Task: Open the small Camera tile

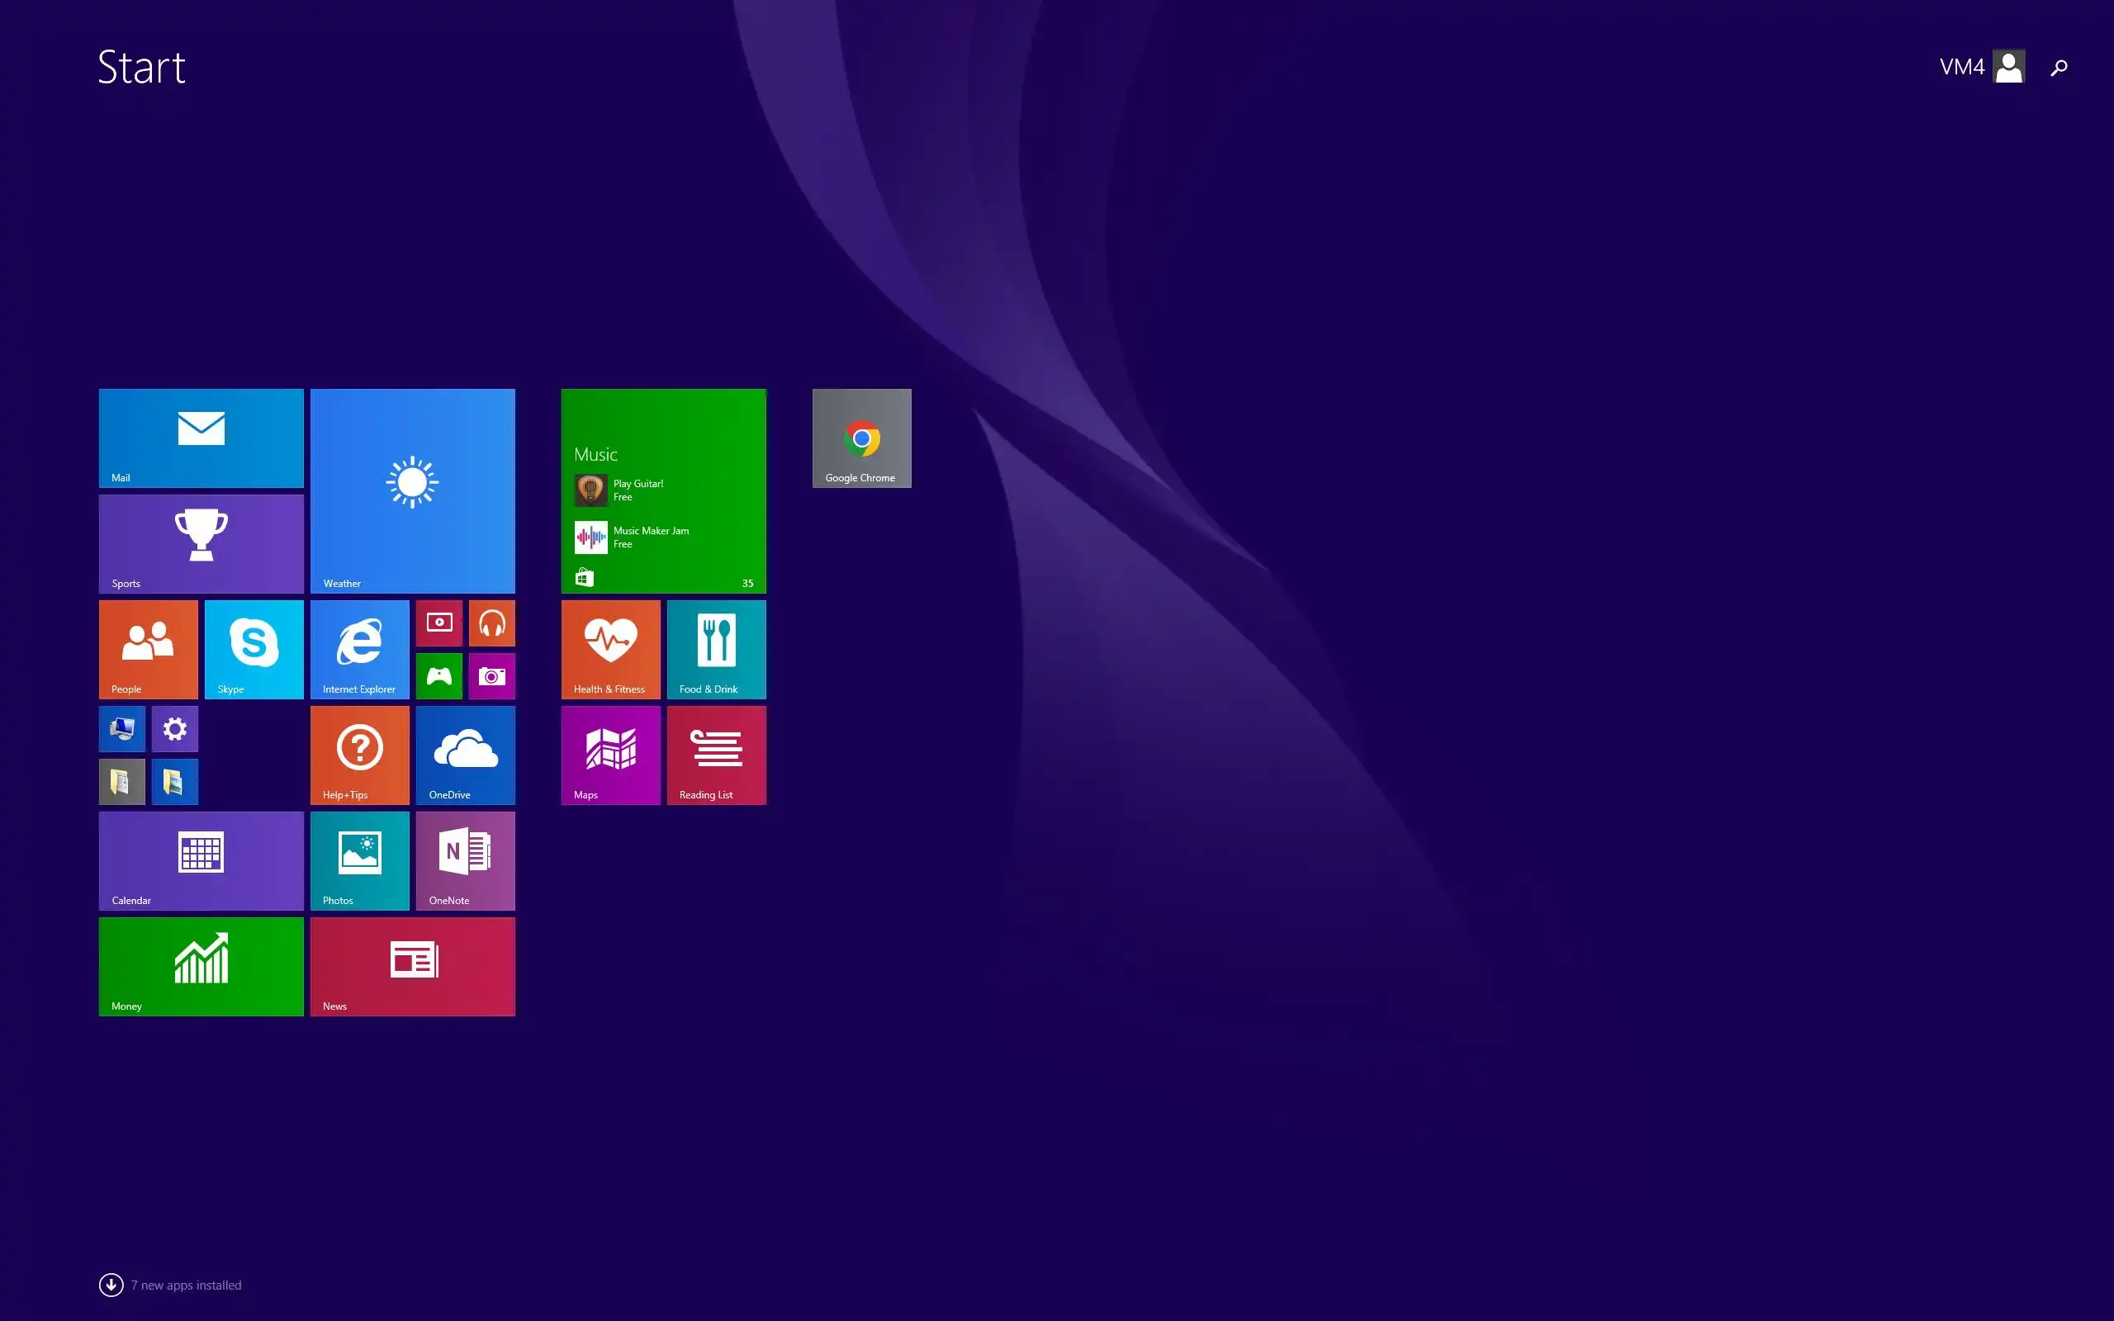Action: coord(492,675)
